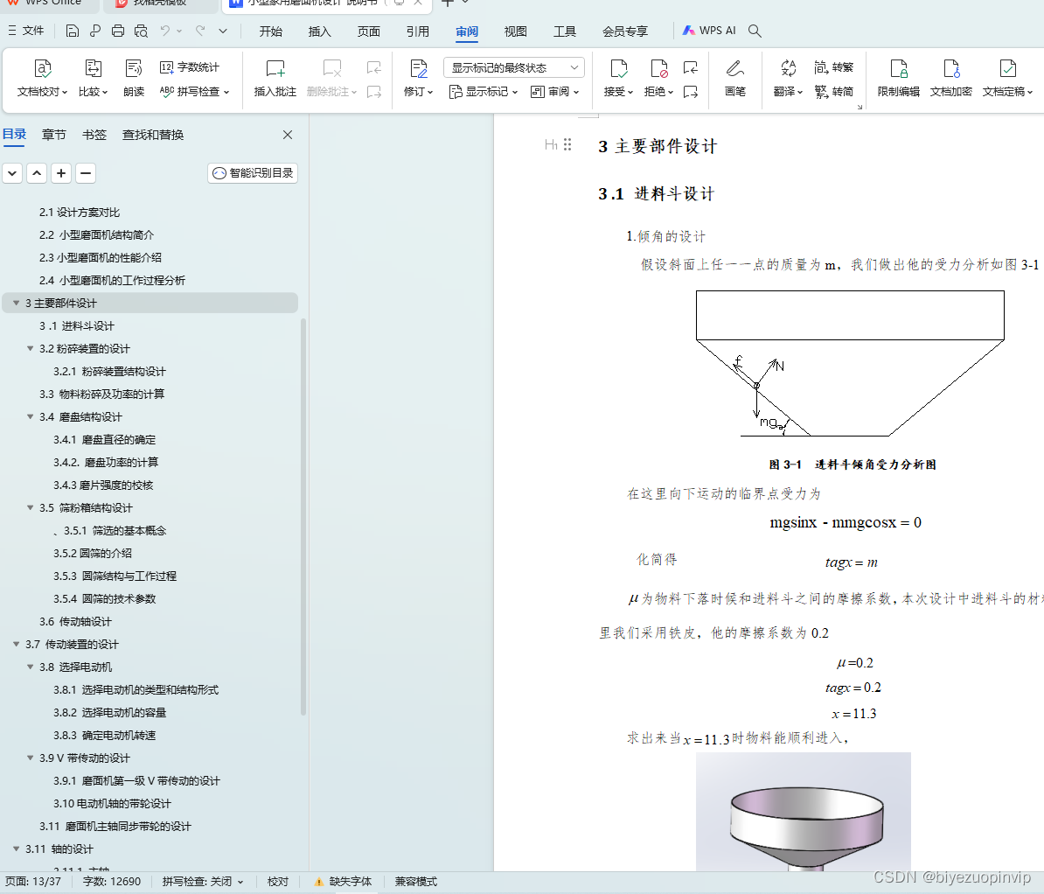Collapse the 3.5 筛粉箱结构设计 node

point(30,507)
